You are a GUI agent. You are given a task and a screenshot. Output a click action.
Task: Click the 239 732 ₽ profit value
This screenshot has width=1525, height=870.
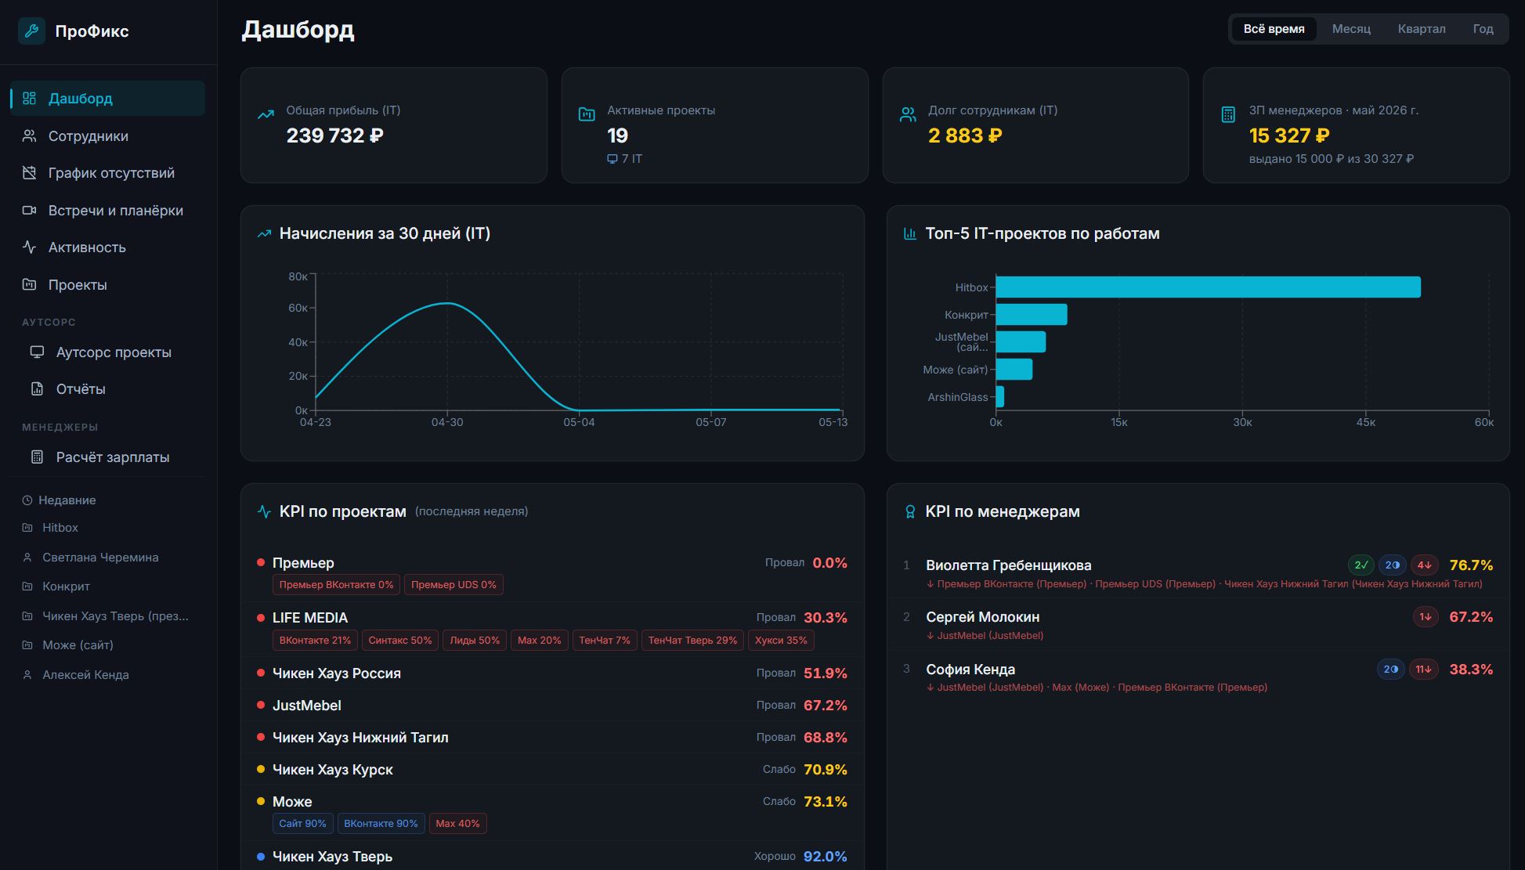click(x=334, y=136)
